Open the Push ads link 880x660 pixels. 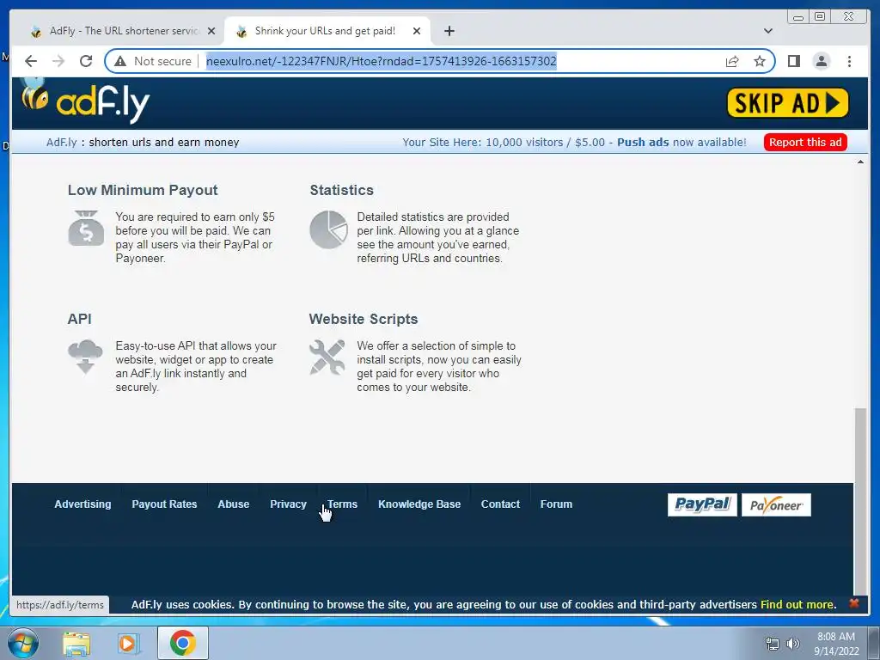[643, 143]
